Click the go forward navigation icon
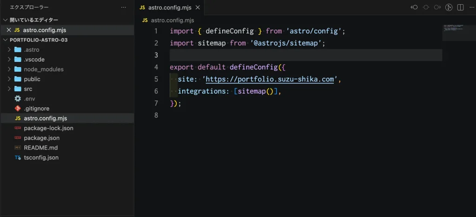The image size is (476, 217). coord(437,7)
